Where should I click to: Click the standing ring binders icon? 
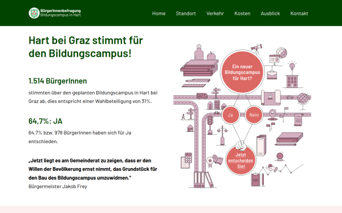click(x=203, y=179)
